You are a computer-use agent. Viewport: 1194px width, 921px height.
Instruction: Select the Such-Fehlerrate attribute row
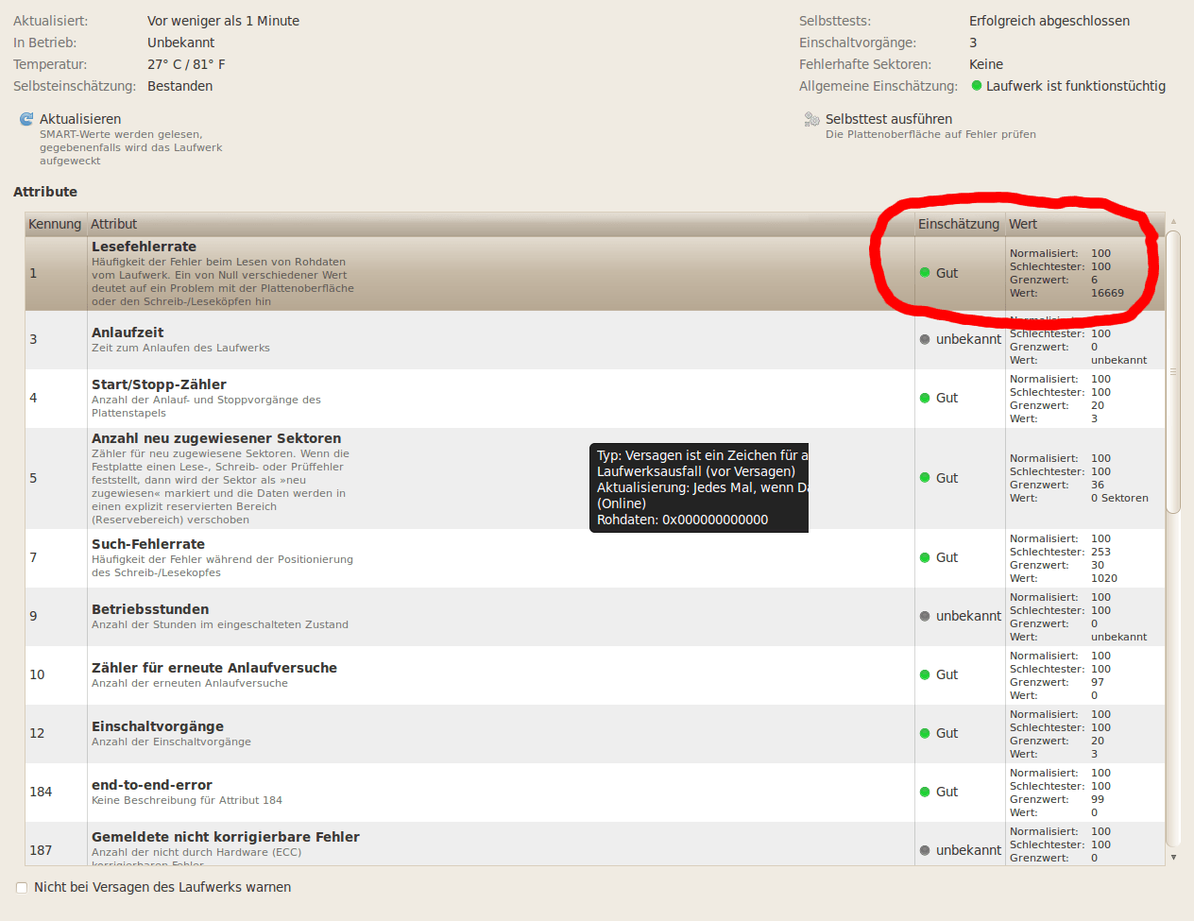tap(595, 558)
